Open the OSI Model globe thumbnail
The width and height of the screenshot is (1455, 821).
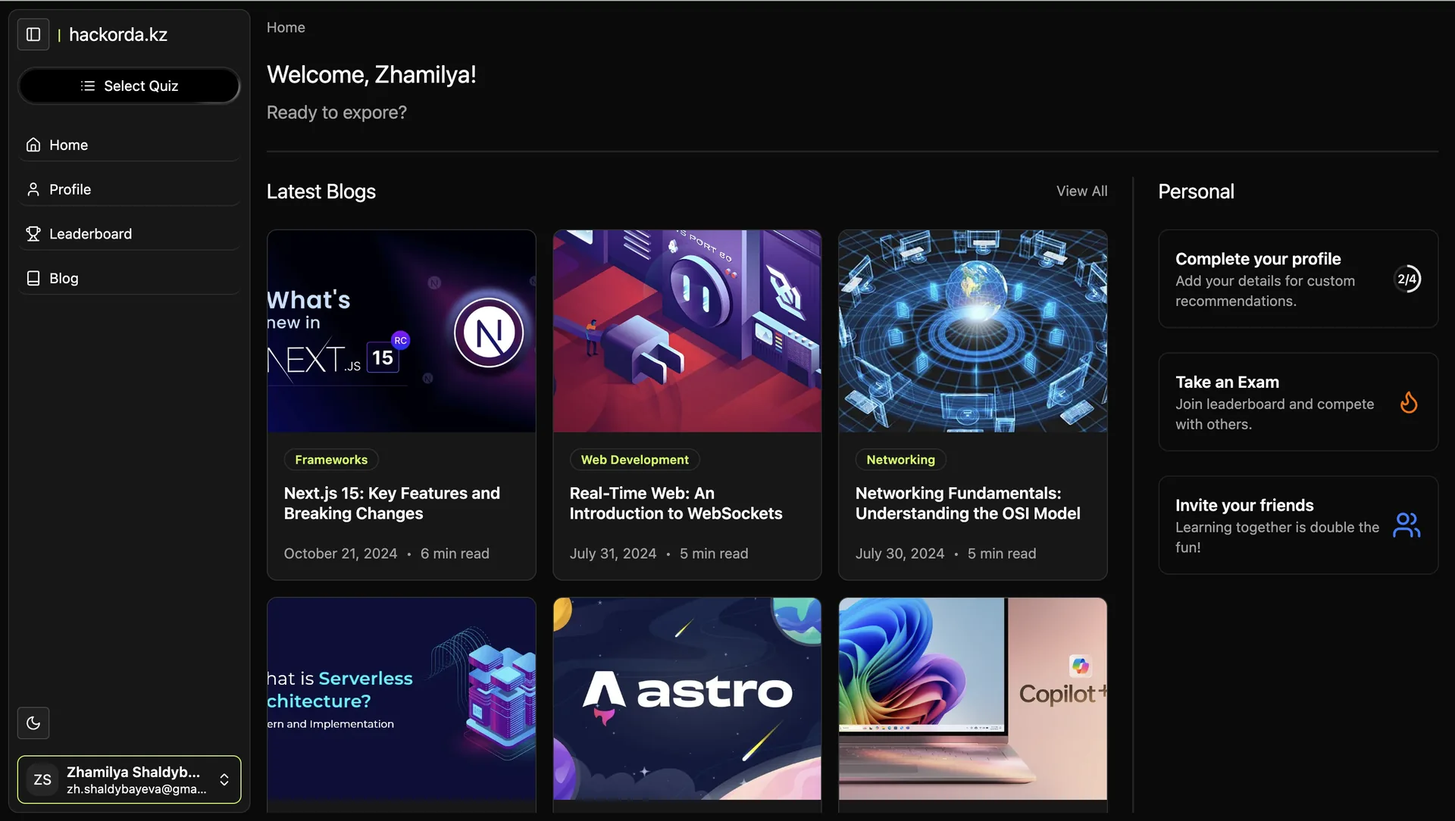[x=973, y=332]
